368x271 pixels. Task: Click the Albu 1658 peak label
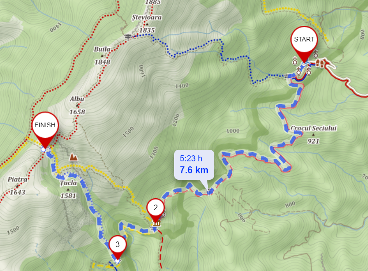[x=77, y=106]
